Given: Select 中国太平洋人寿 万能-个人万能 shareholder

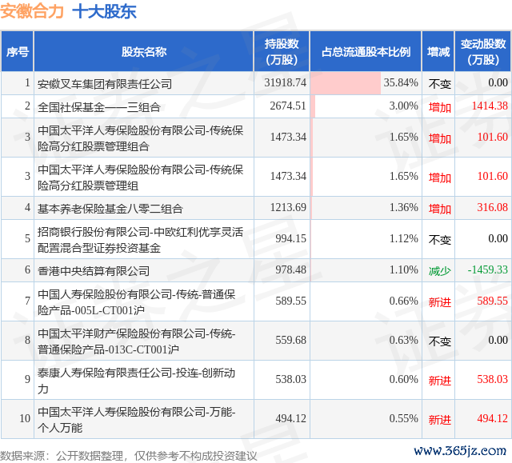Looking at the screenshot, I should [x=137, y=419].
